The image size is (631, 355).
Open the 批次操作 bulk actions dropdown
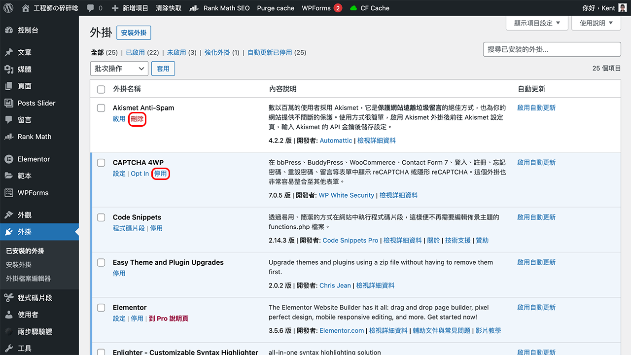tap(119, 68)
